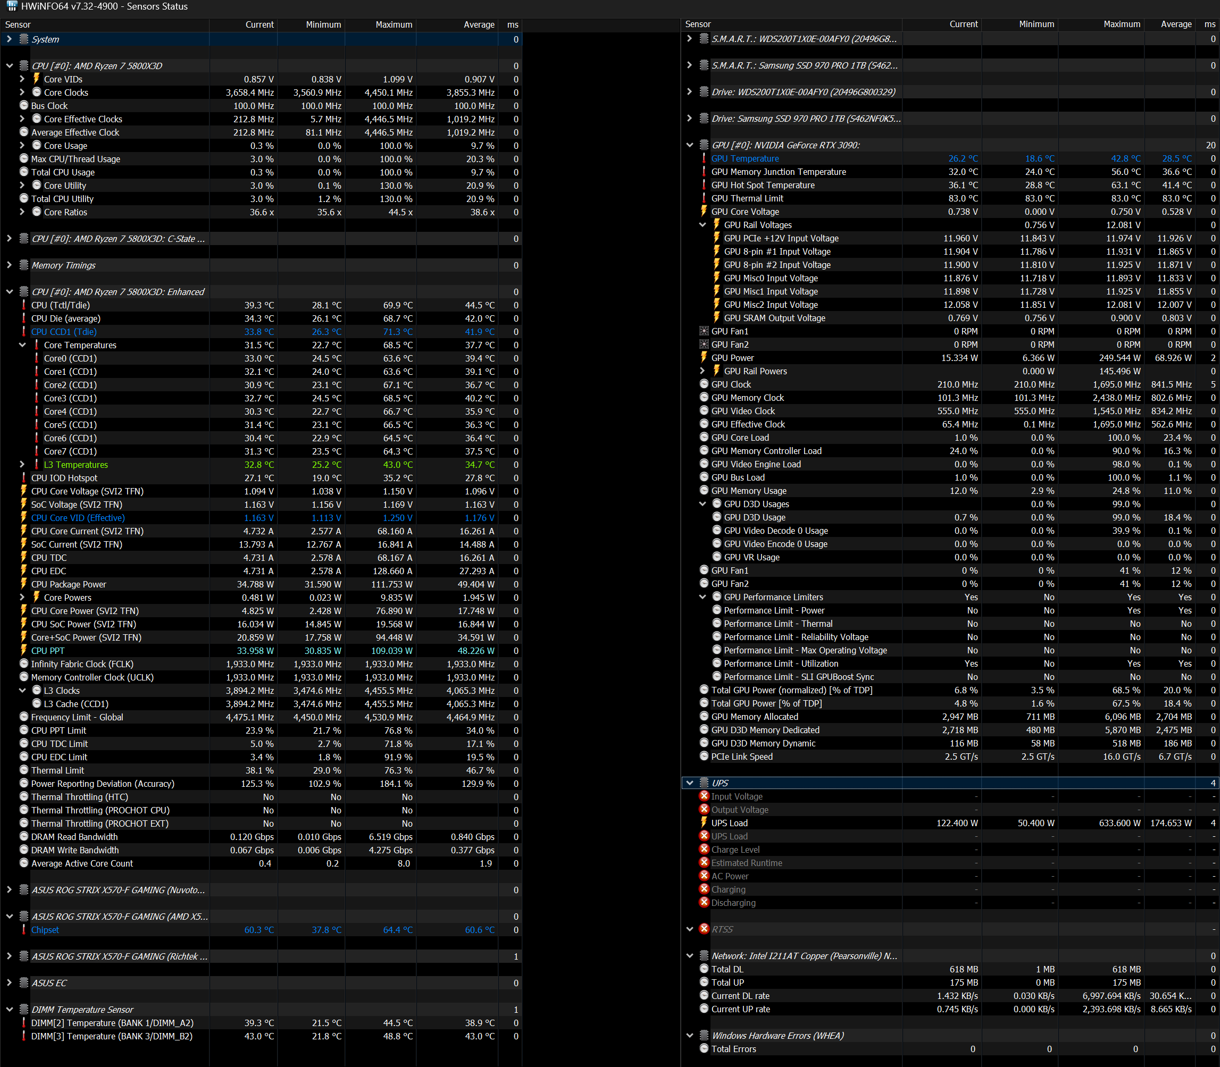Collapse the UPS sensor group
1220x1067 pixels.
689,784
